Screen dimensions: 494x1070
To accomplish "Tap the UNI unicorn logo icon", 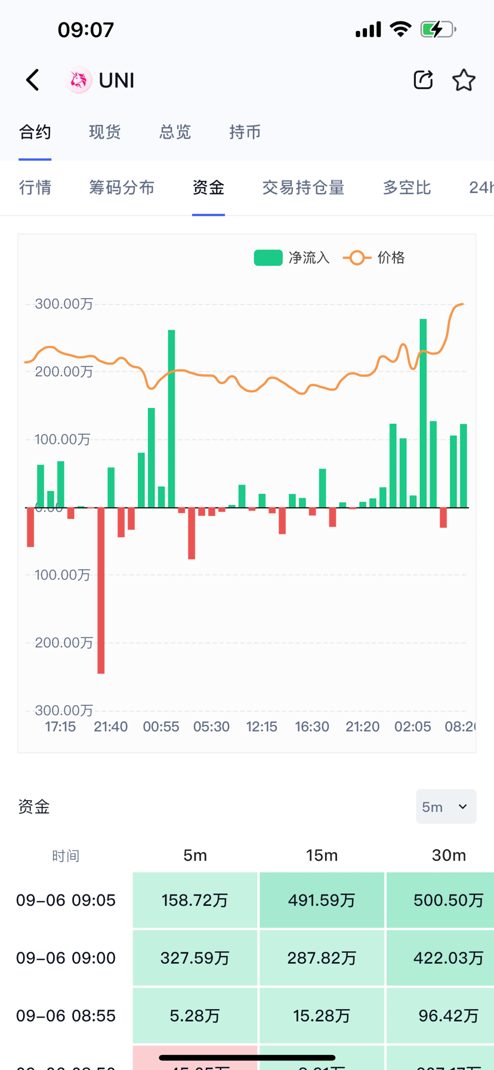I will pyautogui.click(x=79, y=80).
